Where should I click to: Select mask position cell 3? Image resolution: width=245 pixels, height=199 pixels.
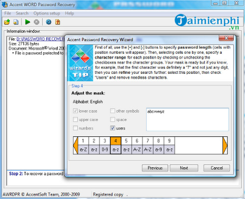[x=105, y=145]
